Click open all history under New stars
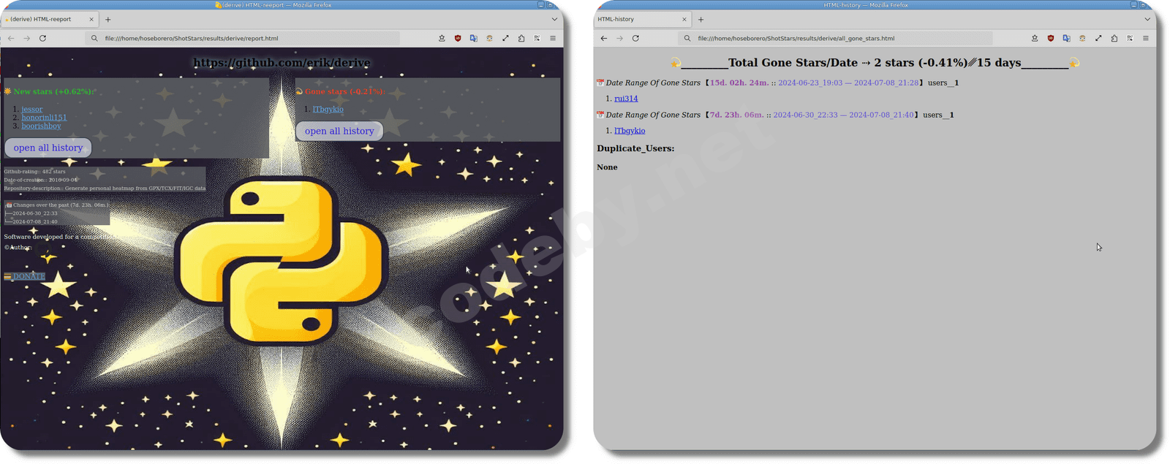This screenshot has height=464, width=1170. (x=48, y=148)
